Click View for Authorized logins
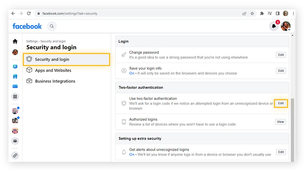 click(281, 122)
